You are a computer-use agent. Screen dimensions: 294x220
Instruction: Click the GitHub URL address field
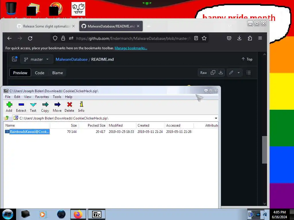133,38
